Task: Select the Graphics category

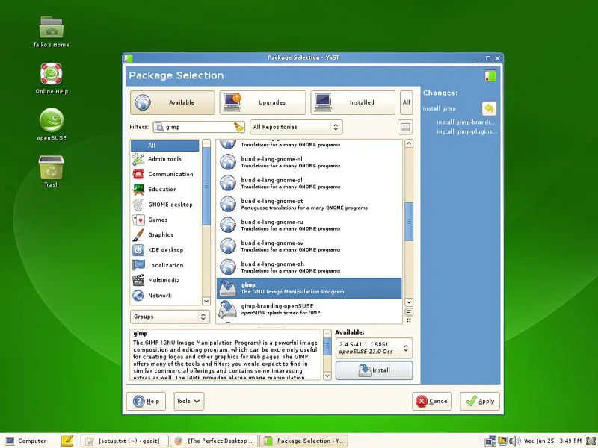Action: (160, 234)
